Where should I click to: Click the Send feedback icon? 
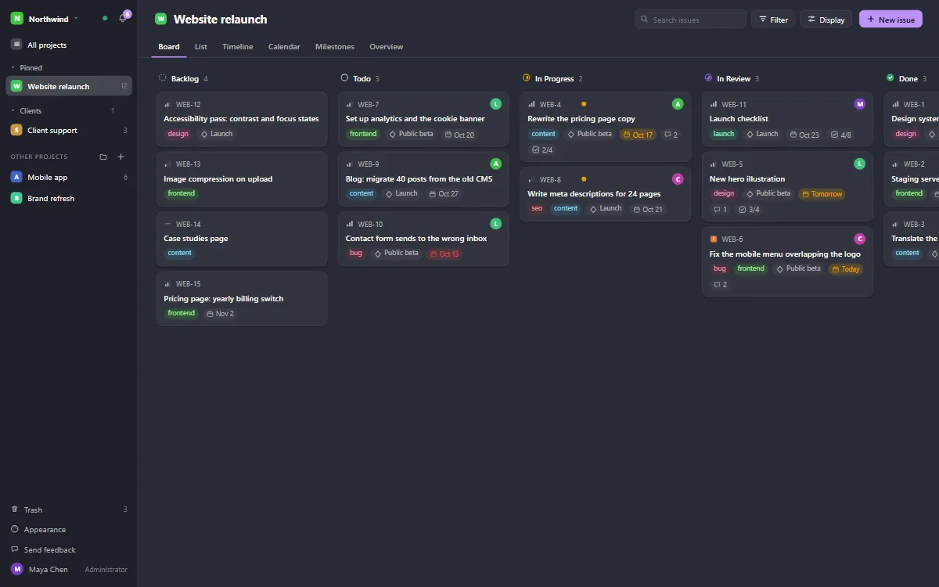point(15,550)
